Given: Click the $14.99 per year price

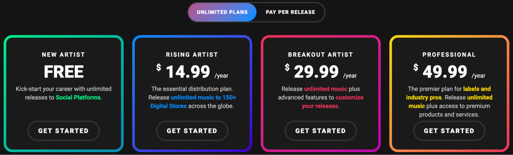Looking at the screenshot, I should pyautogui.click(x=188, y=71).
